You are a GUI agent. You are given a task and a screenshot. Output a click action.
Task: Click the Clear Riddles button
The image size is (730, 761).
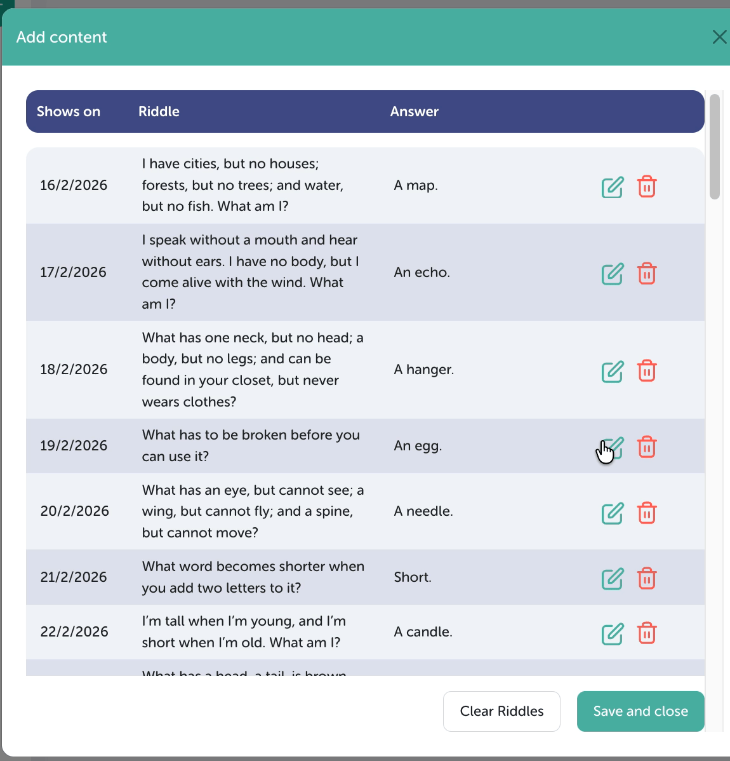[x=501, y=711]
